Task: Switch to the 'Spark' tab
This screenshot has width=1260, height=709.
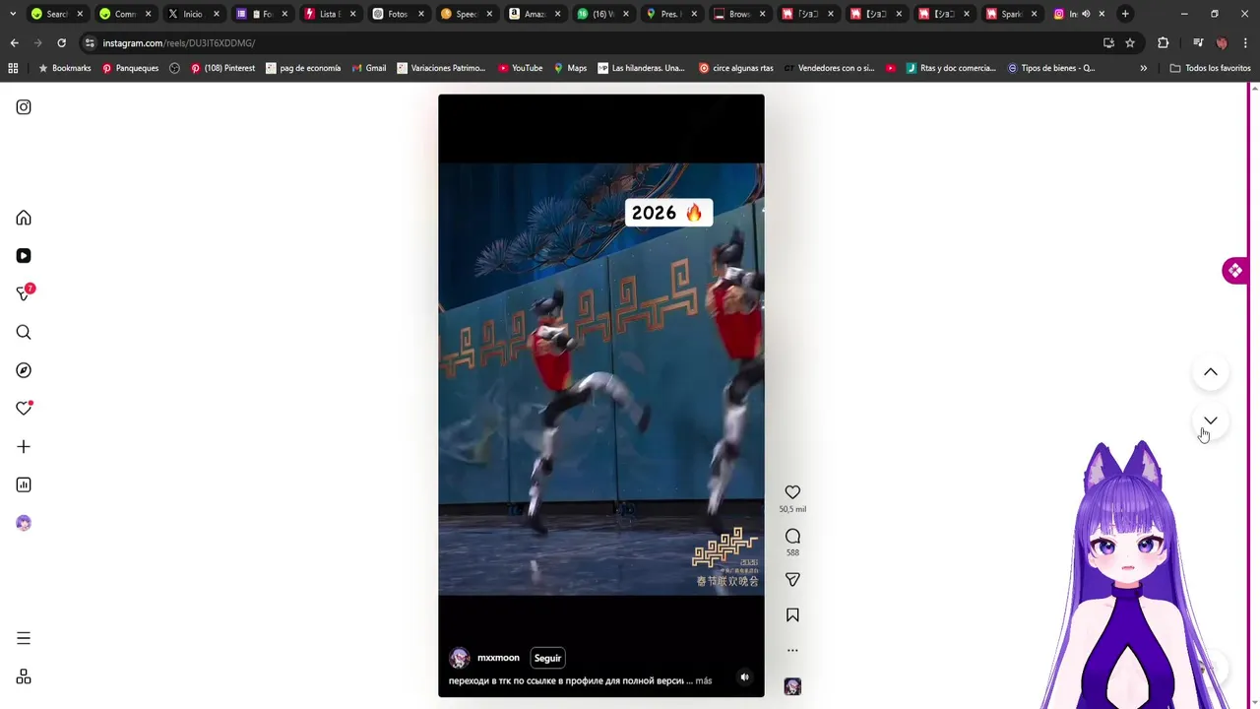Action: tap(1011, 14)
